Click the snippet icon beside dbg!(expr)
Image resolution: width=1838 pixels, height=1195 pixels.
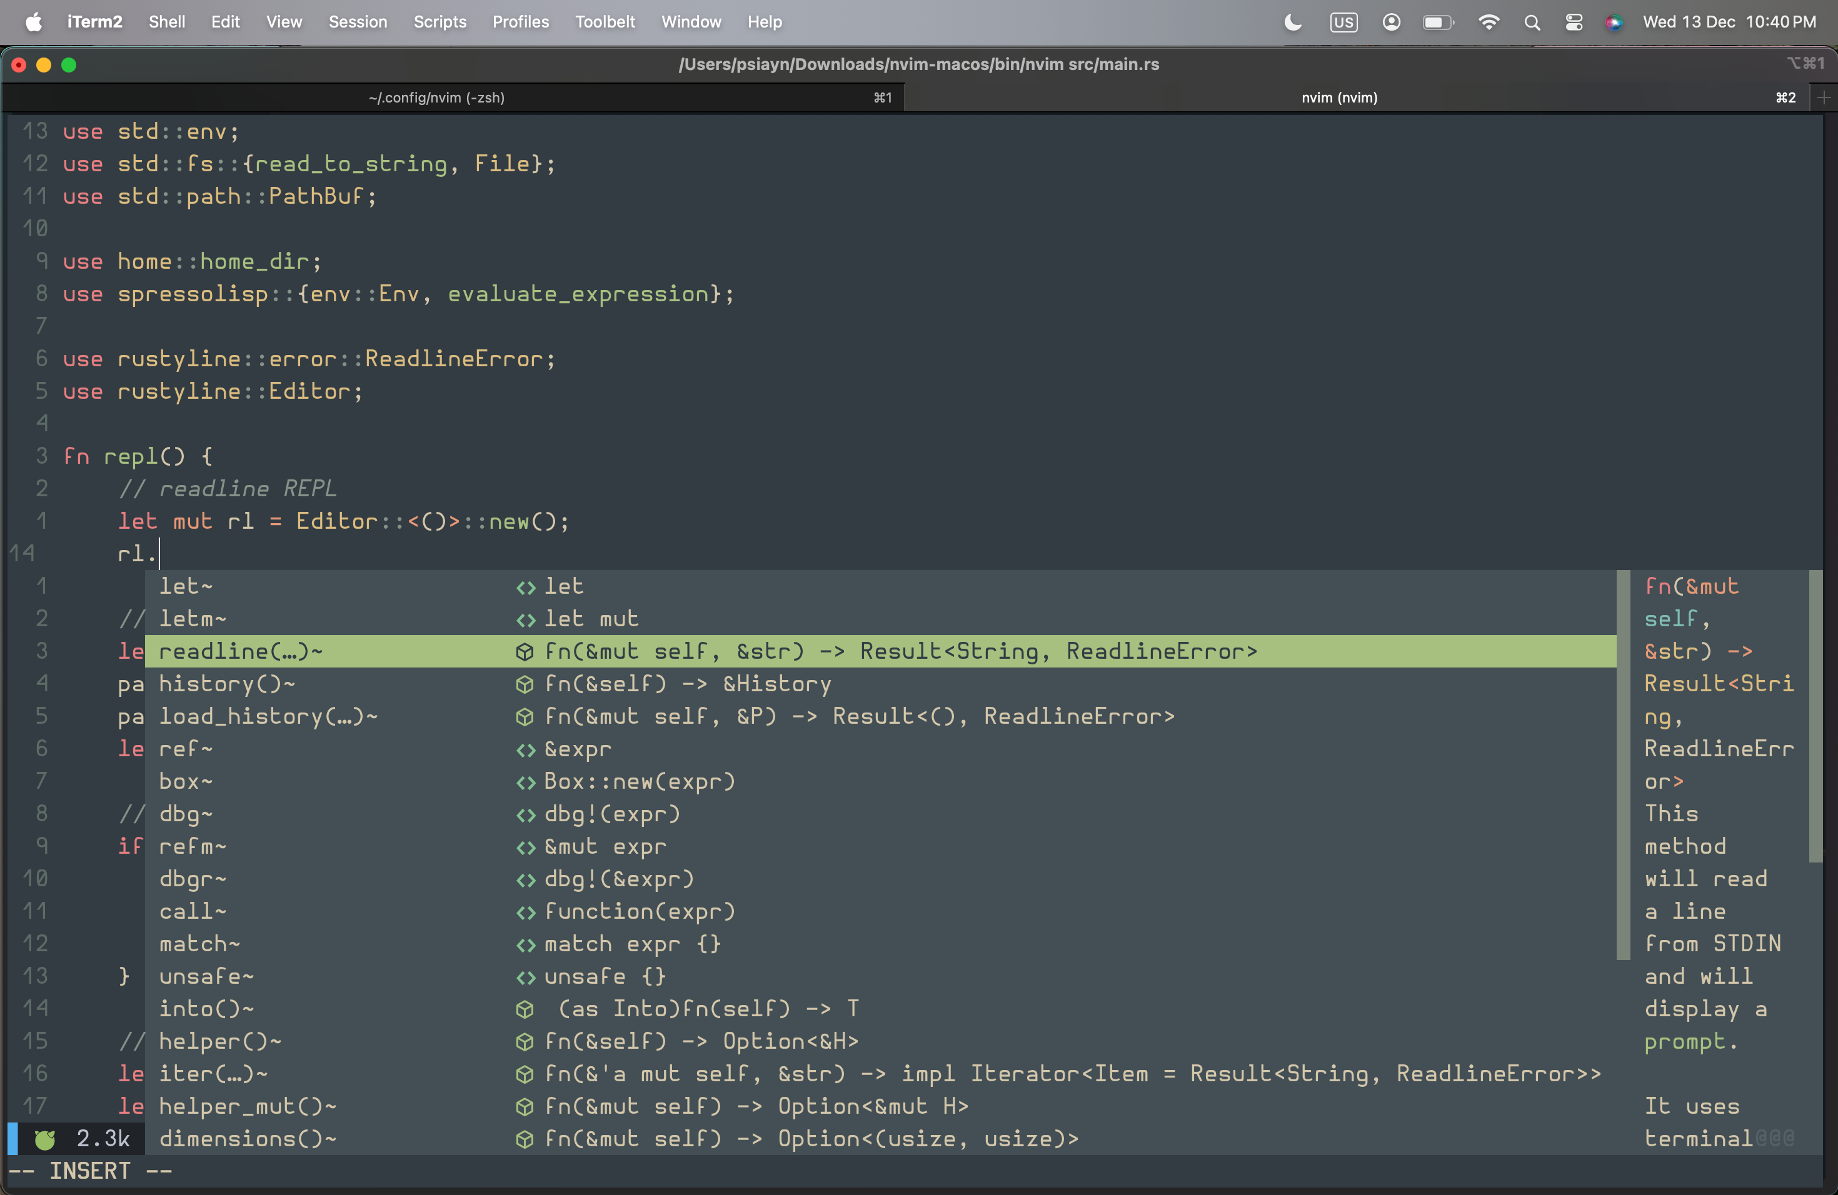(x=526, y=815)
